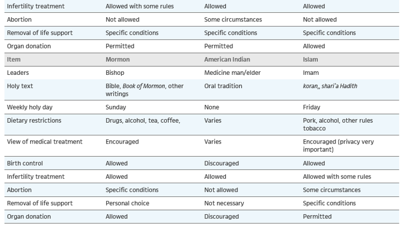The height and width of the screenshot is (228, 408).
Task: Click the "Weekly holy day" row label
Action: click(30, 107)
